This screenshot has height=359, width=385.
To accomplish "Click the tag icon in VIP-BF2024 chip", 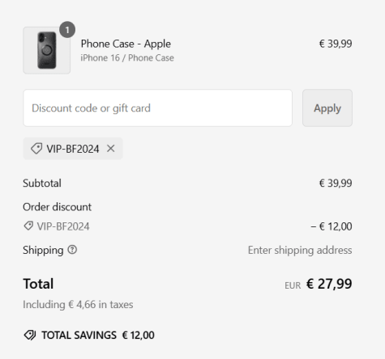I will click(36, 149).
